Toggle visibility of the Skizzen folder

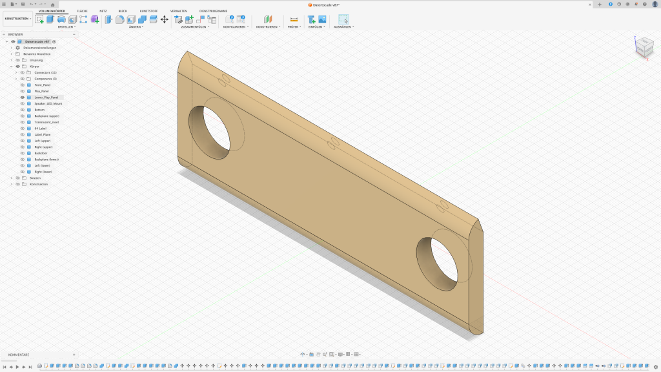17,178
